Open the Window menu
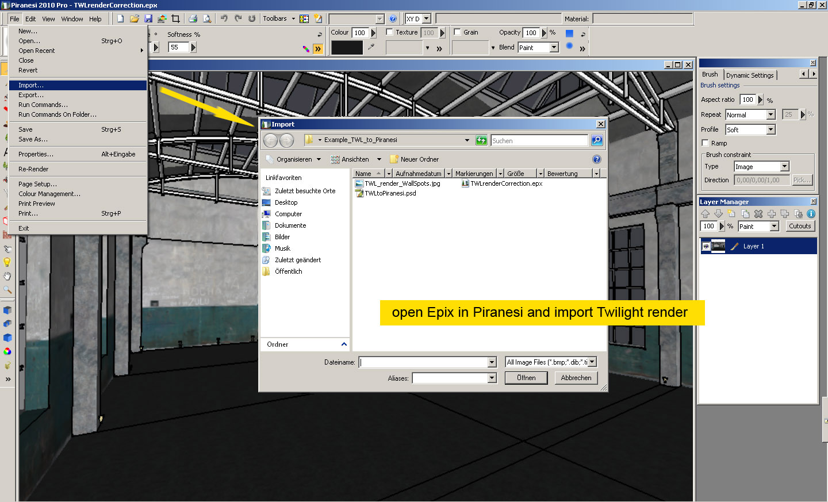 (x=72, y=18)
